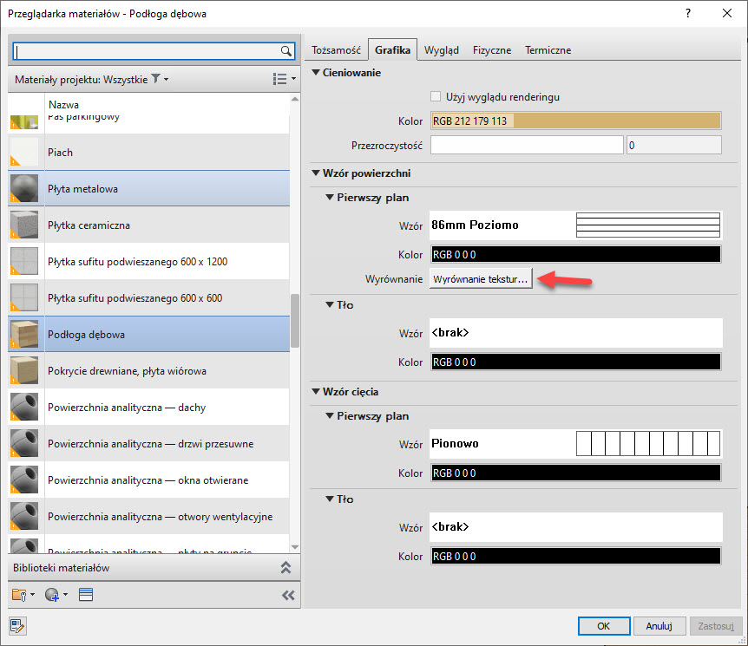Open the material library folder icon menu
The height and width of the screenshot is (646, 748).
pyautogui.click(x=23, y=595)
